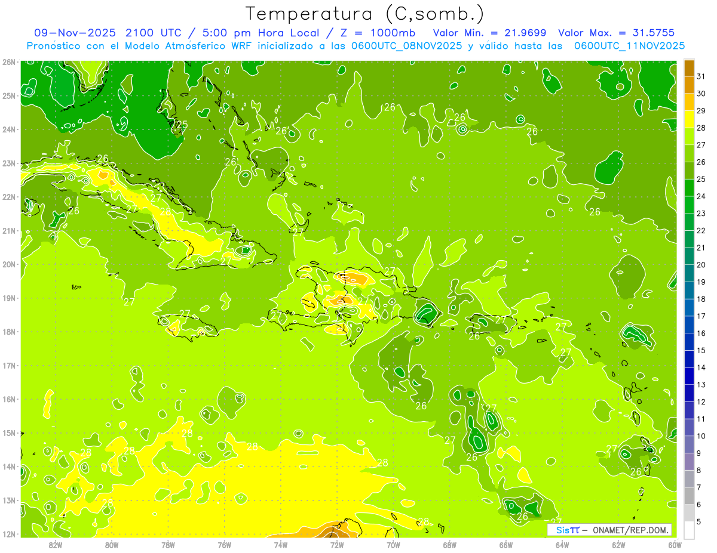Click the 'Valor Min. = 21.9699' text
The height and width of the screenshot is (553, 717).
point(490,33)
